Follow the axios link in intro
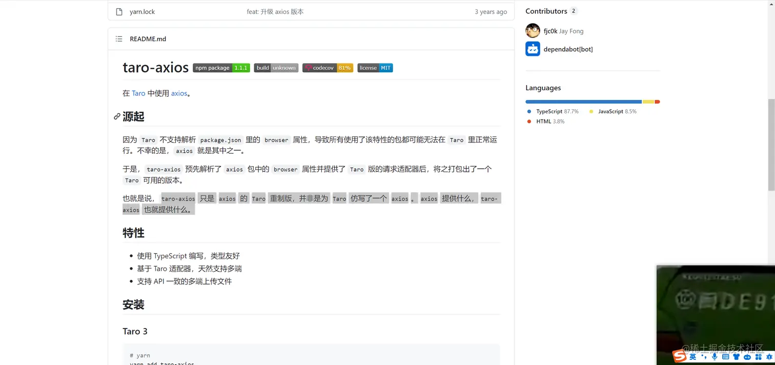 [179, 93]
